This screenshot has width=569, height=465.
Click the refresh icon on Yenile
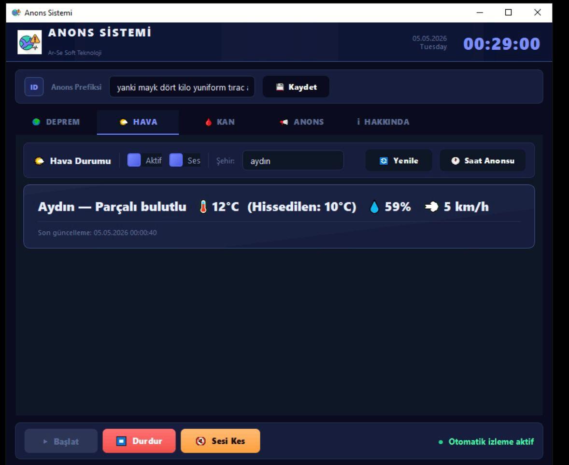click(384, 161)
